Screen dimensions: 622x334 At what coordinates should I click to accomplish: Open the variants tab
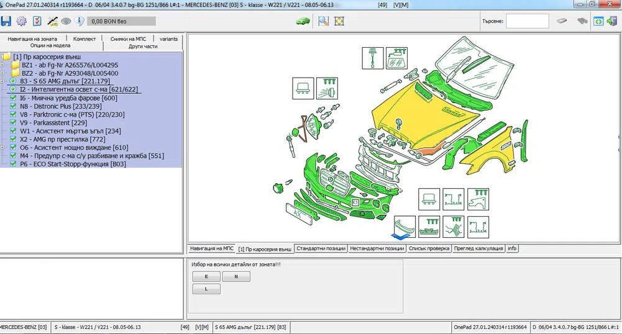[x=168, y=39]
